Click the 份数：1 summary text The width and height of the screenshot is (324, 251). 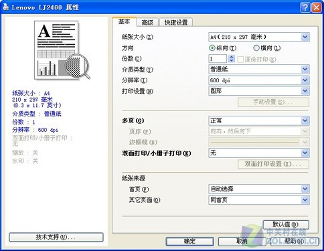tap(23, 122)
